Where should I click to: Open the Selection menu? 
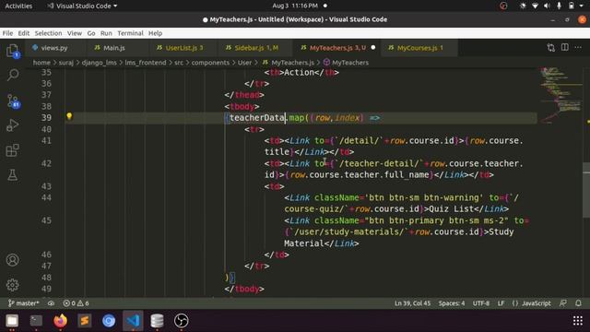tap(48, 33)
